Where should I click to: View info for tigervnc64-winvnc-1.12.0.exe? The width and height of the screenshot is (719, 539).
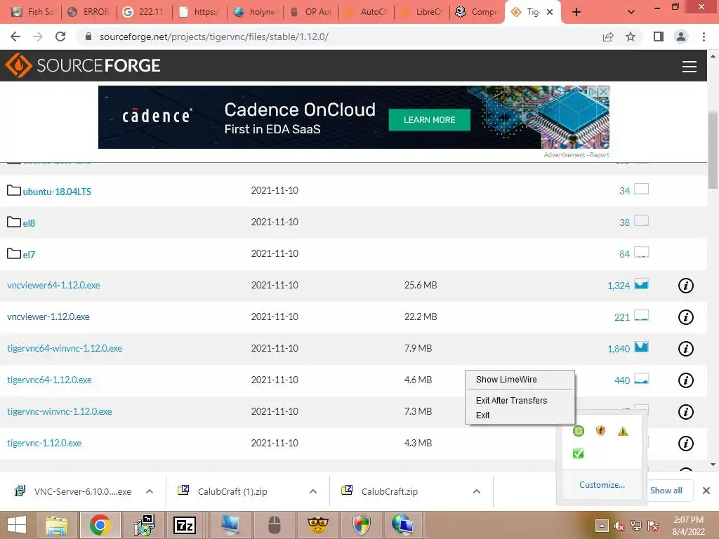(x=685, y=349)
